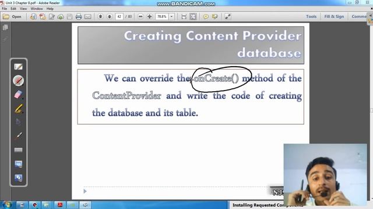
Task: Click the Open text button
Action: (16, 17)
